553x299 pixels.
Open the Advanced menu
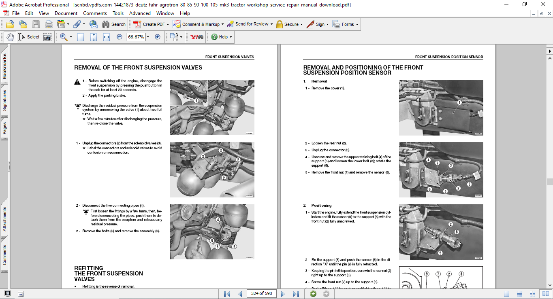click(140, 13)
